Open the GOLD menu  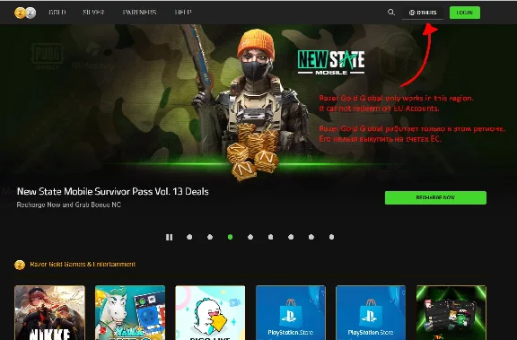click(57, 13)
